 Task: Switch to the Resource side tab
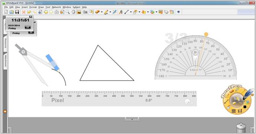tap(6, 43)
